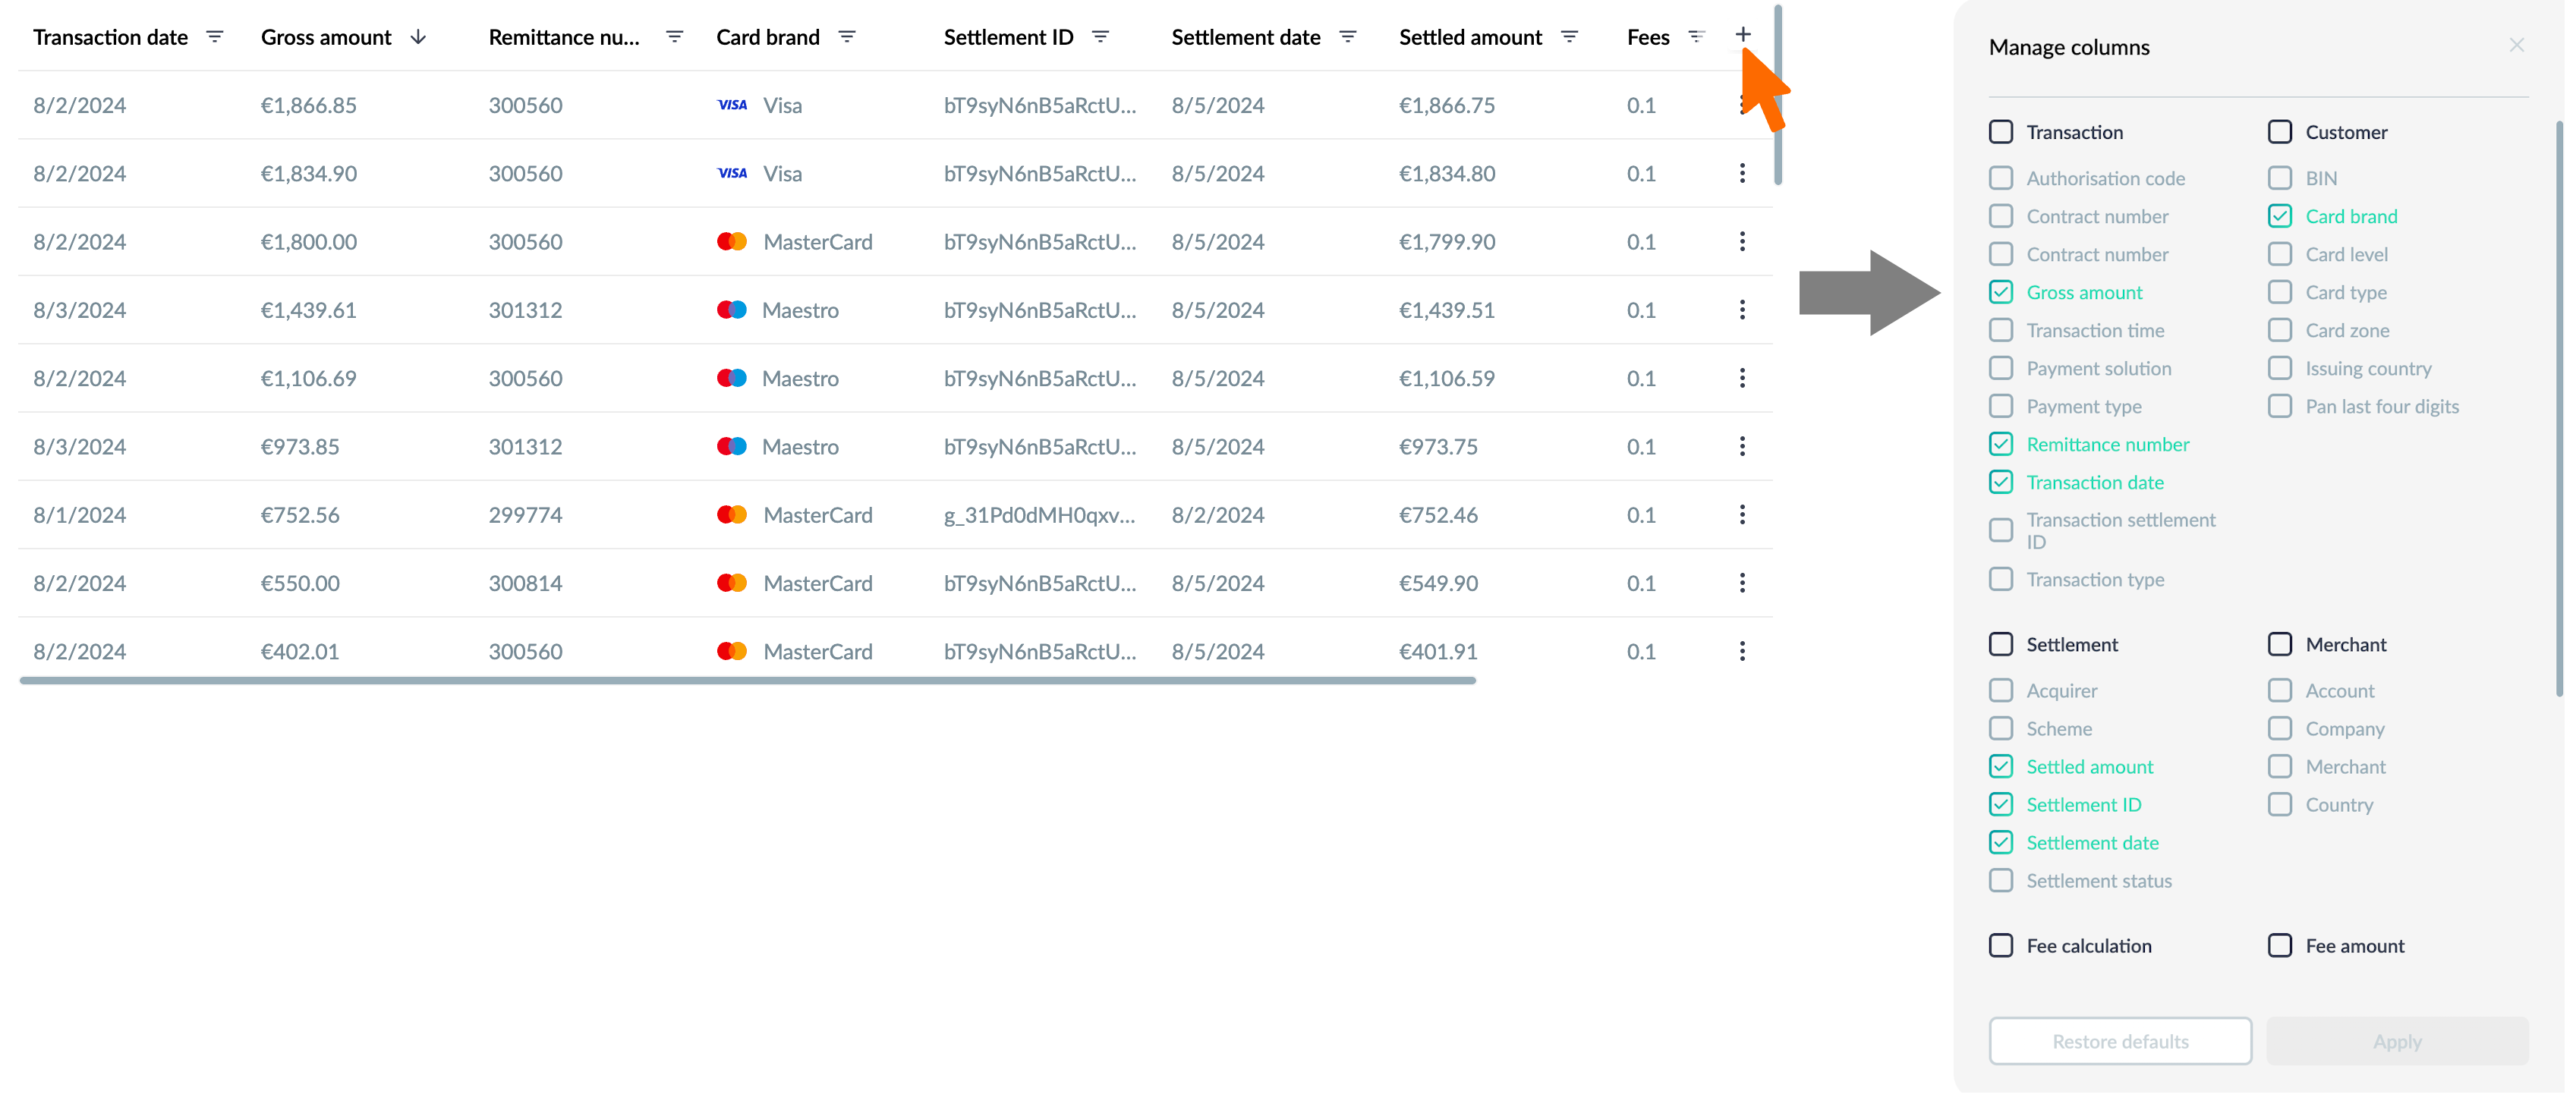This screenshot has width=2576, height=1107.
Task: Uncheck the Settlement date column
Action: pos(2001,842)
